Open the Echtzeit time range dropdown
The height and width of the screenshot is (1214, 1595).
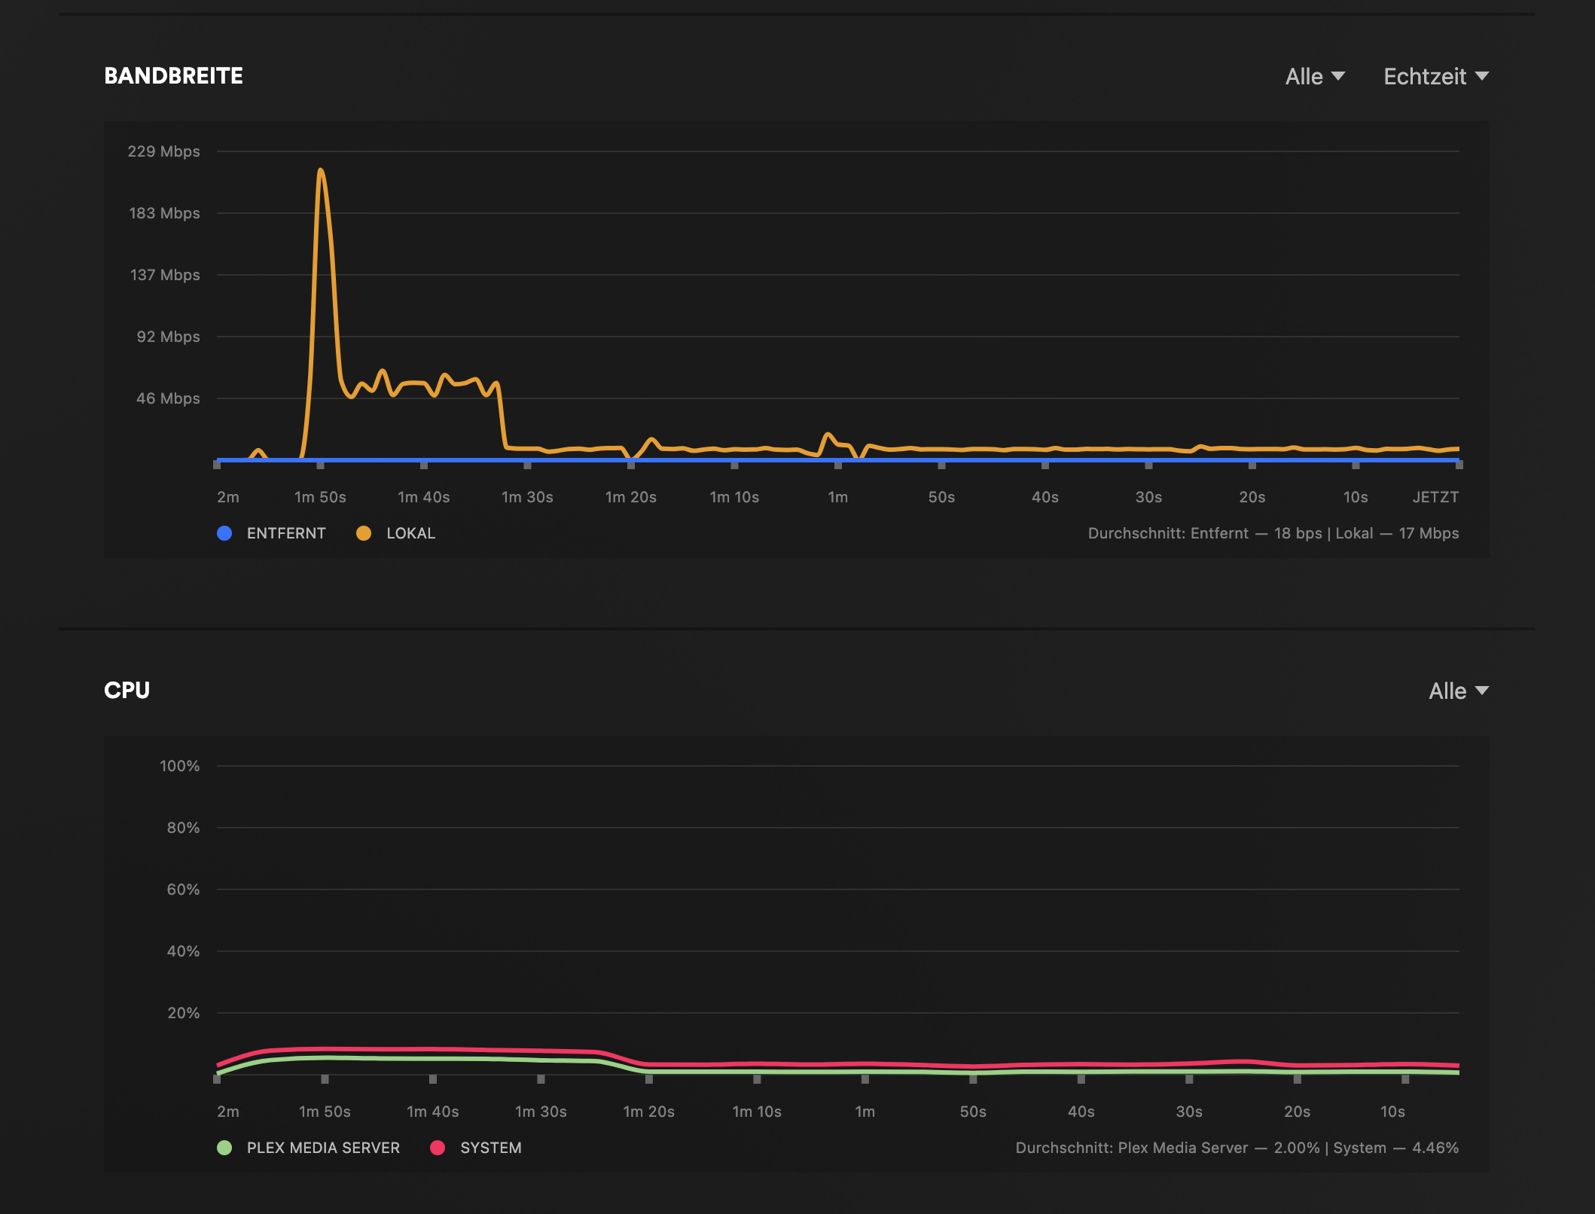coord(1435,76)
